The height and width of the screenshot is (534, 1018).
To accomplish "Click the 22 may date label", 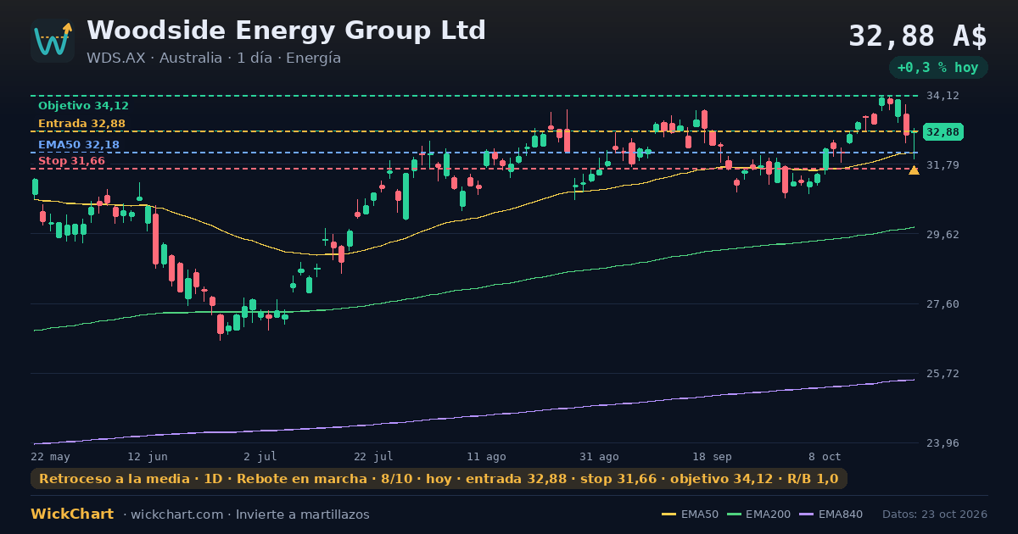I will click(50, 456).
